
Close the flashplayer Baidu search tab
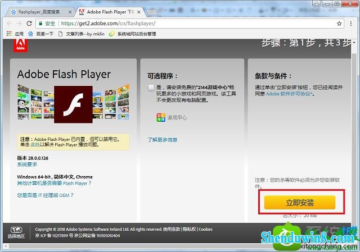(70, 12)
